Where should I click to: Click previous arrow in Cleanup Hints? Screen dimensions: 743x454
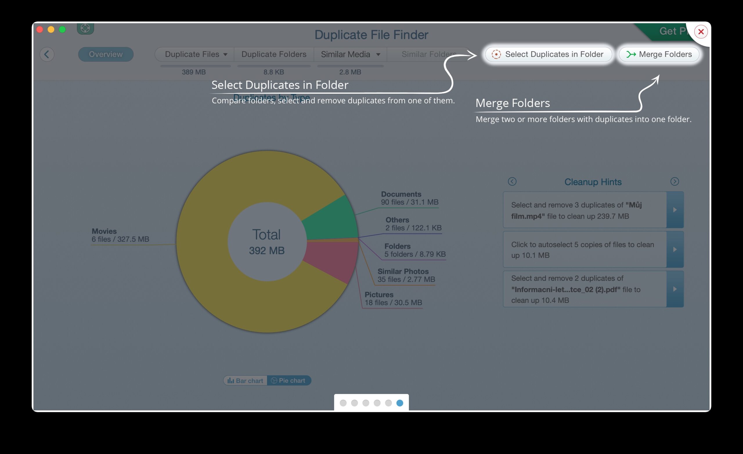tap(512, 182)
